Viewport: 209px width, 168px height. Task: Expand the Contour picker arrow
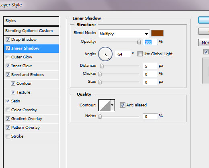pyautogui.click(x=113, y=105)
